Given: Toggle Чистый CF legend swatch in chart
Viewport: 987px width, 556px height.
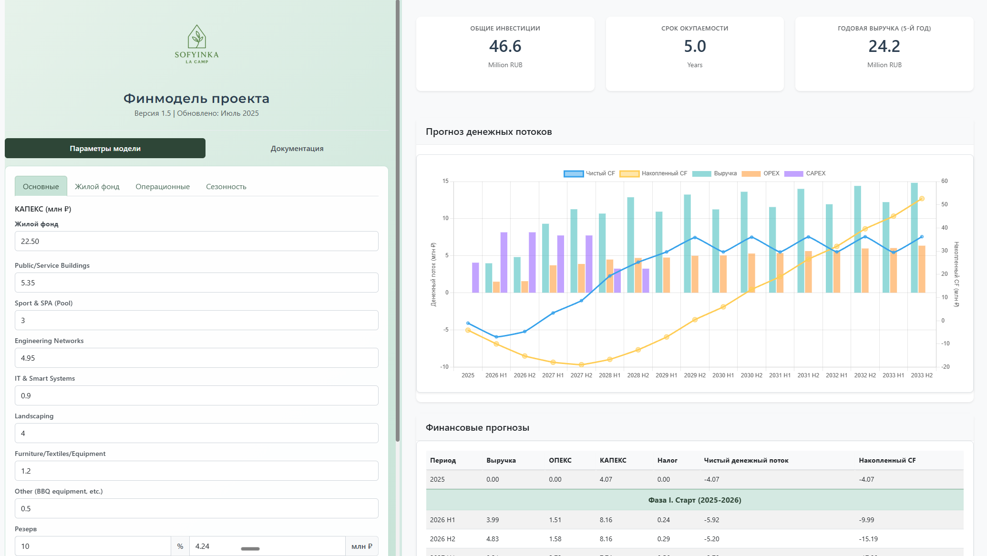Looking at the screenshot, I should click(x=574, y=174).
